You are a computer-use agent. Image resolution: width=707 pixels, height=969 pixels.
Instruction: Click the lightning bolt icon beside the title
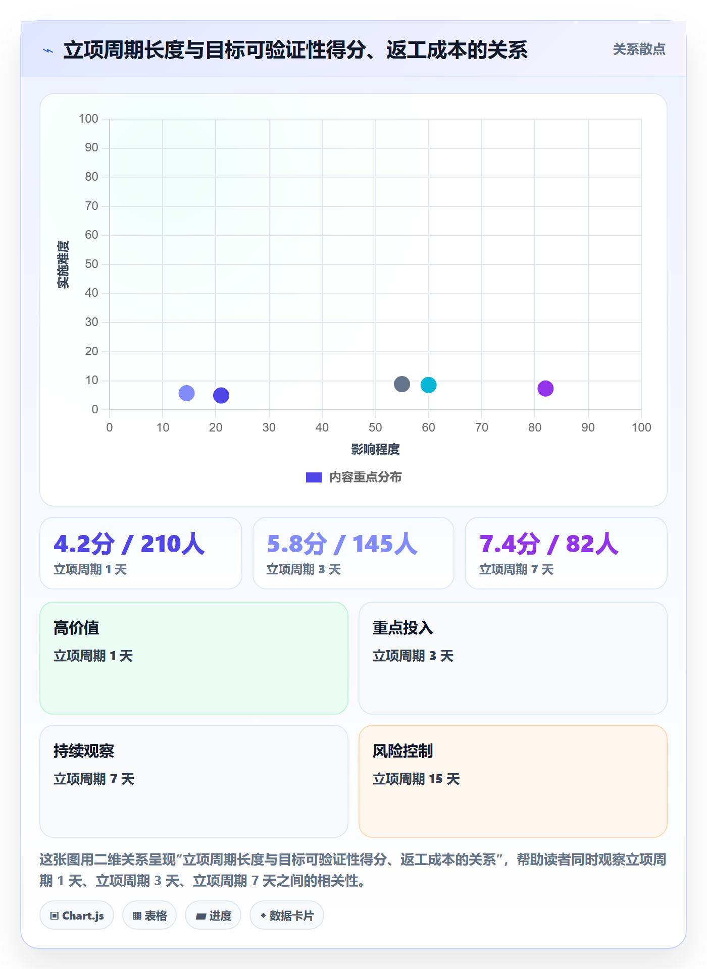pos(48,50)
